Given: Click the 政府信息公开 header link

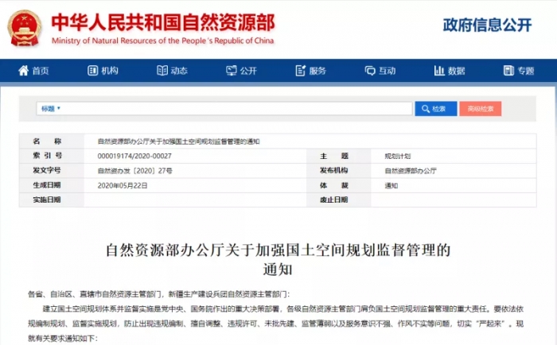Looking at the screenshot, I should coord(487,25).
